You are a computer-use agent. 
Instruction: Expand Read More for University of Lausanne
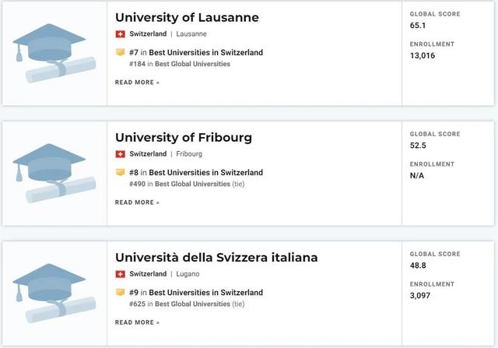(137, 82)
